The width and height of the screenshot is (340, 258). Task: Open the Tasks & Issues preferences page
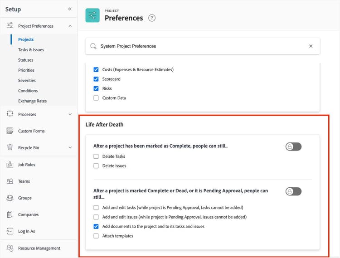[x=31, y=50]
